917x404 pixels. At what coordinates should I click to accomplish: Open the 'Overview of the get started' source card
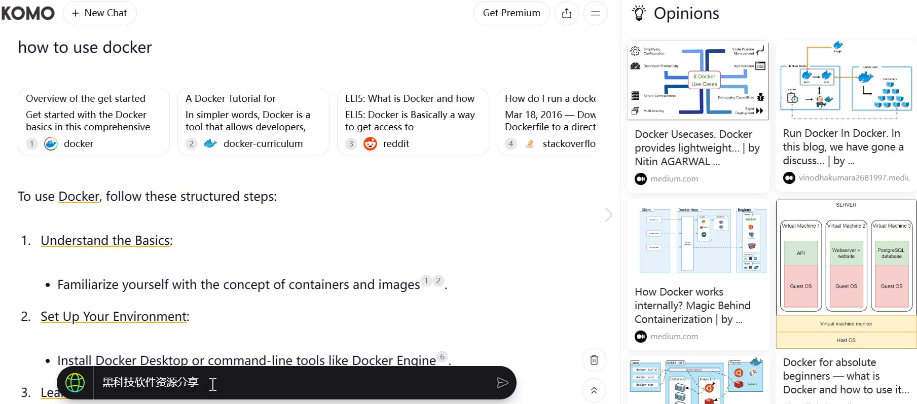(94, 122)
